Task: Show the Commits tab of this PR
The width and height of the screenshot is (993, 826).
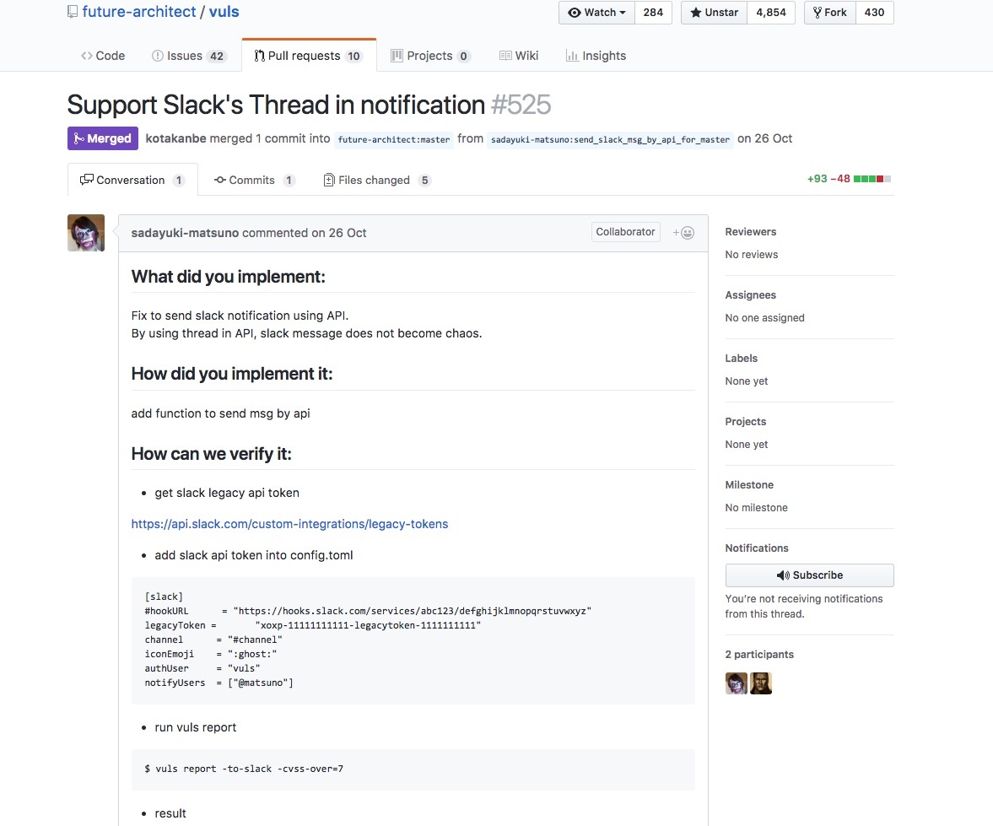Action: click(x=254, y=180)
